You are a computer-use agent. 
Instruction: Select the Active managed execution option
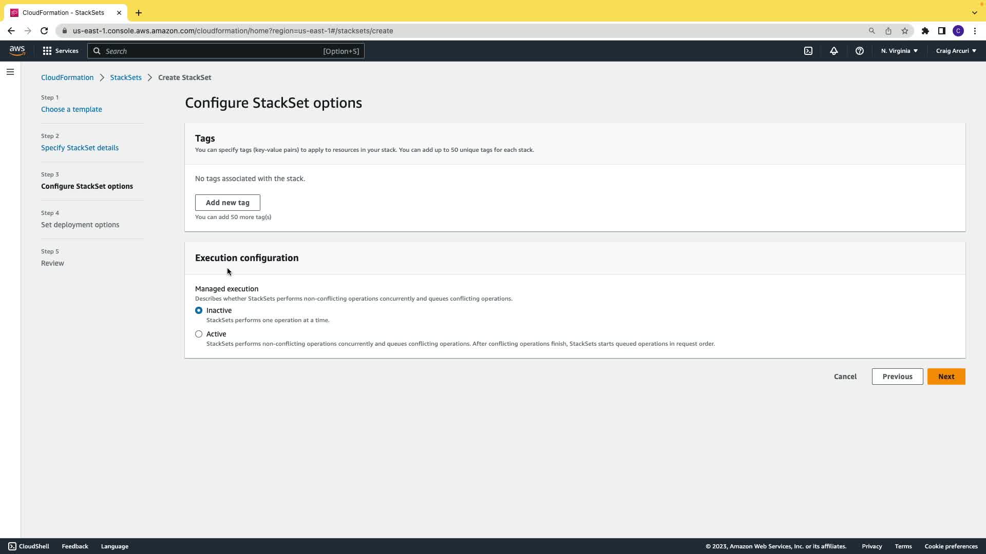click(199, 334)
